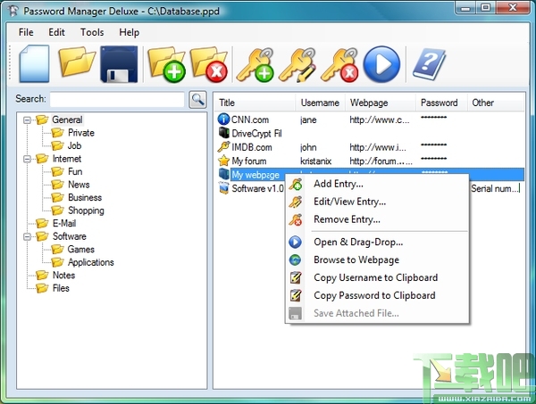Open the File menu
The height and width of the screenshot is (404, 536).
26,32
